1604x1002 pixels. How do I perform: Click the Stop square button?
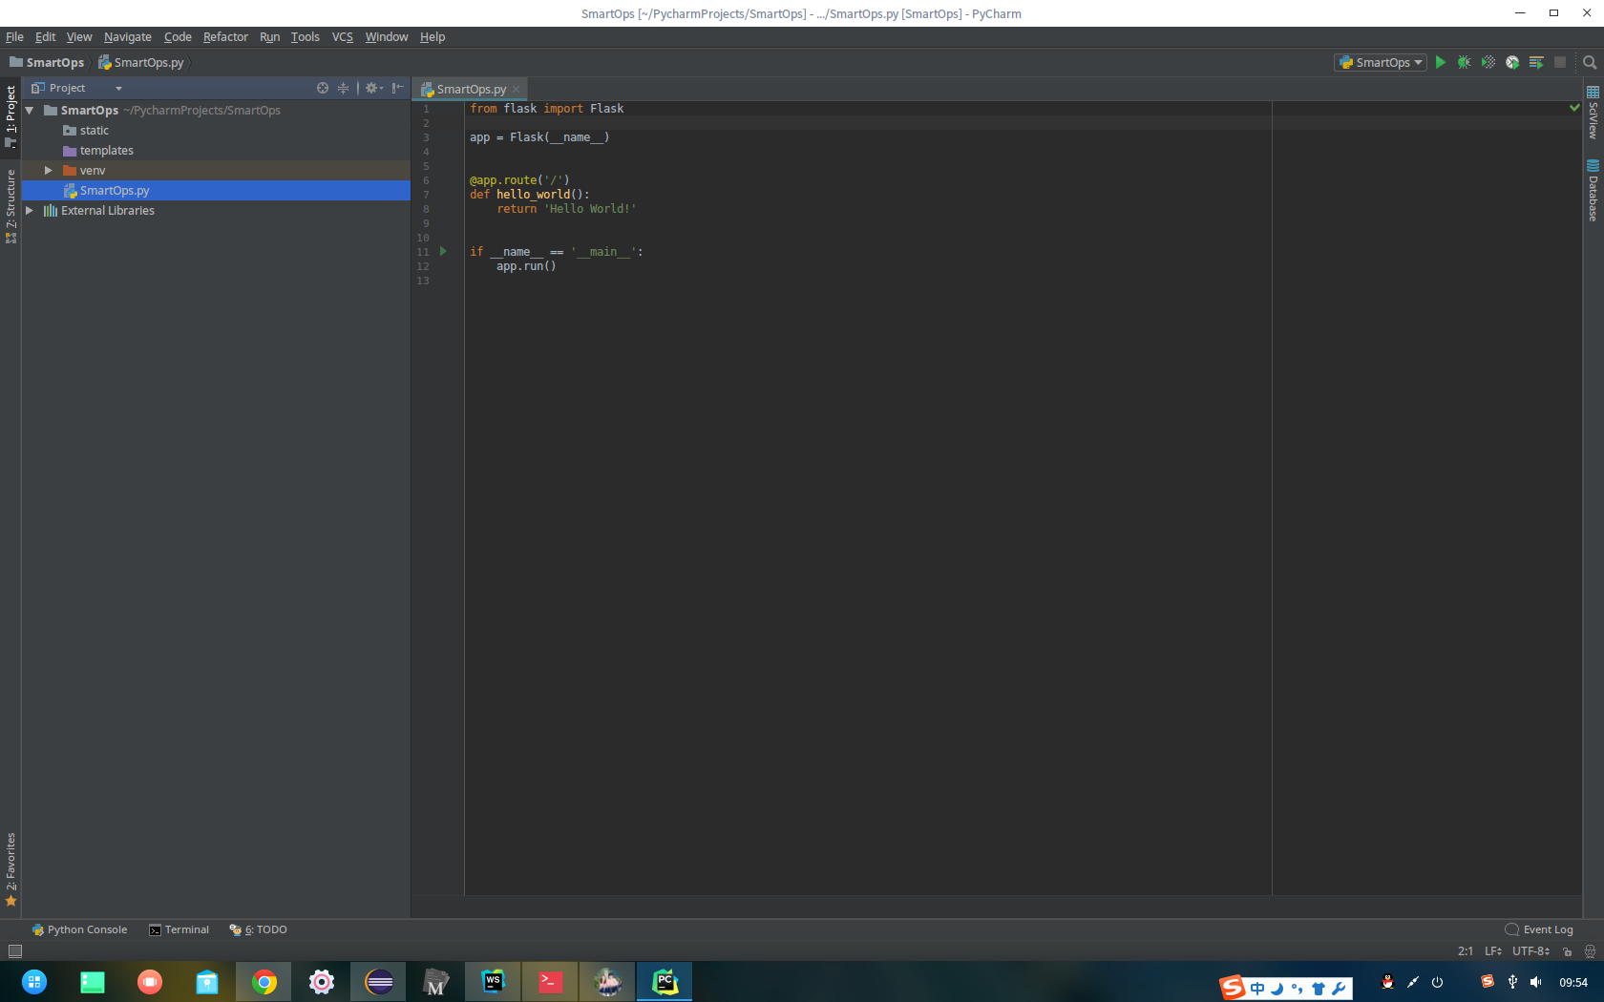click(1560, 62)
